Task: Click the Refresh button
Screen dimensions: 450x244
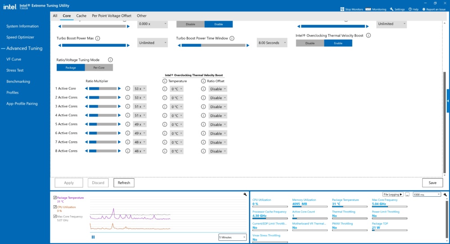Action: coord(124,183)
